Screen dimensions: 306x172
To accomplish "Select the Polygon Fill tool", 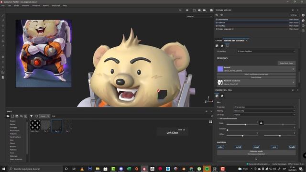I will [3, 31].
